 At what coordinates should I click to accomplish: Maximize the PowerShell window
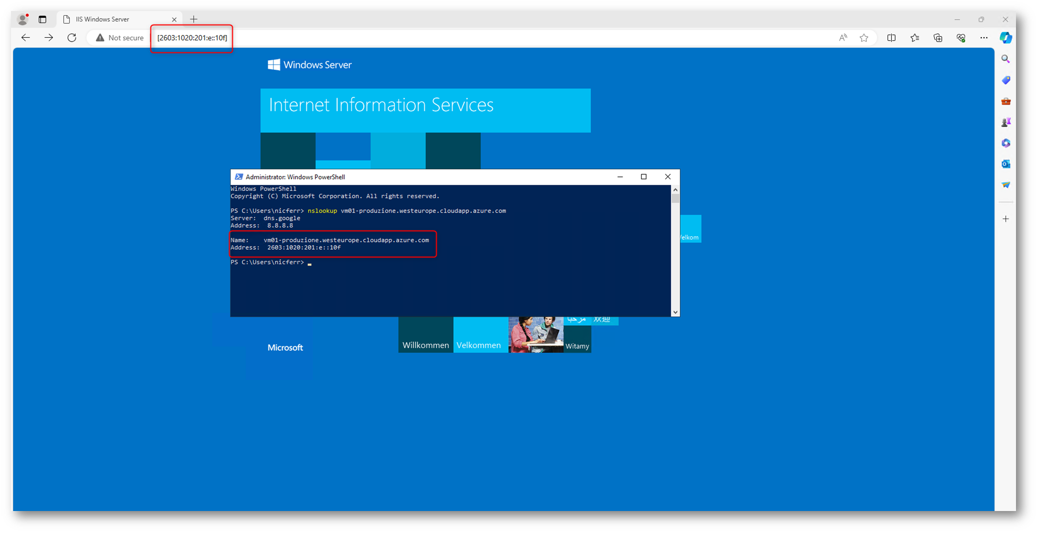[643, 177]
